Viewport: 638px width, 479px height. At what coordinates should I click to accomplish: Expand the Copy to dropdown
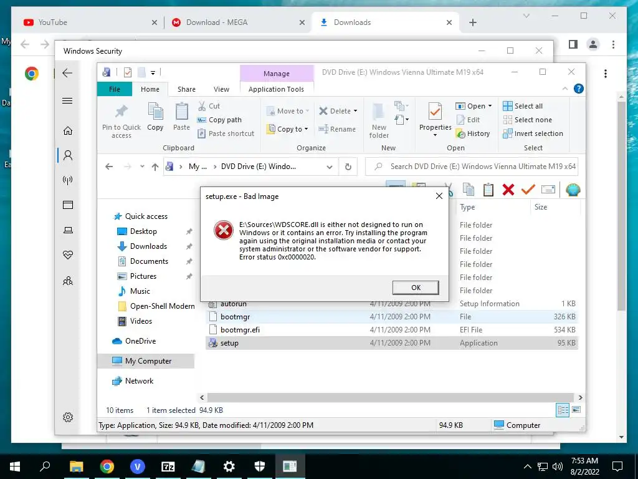307,129
